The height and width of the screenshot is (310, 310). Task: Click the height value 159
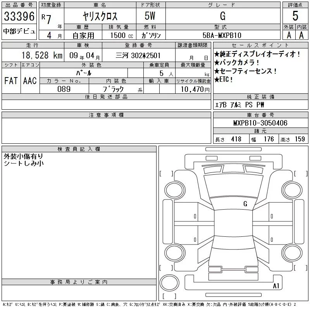tap(300, 139)
